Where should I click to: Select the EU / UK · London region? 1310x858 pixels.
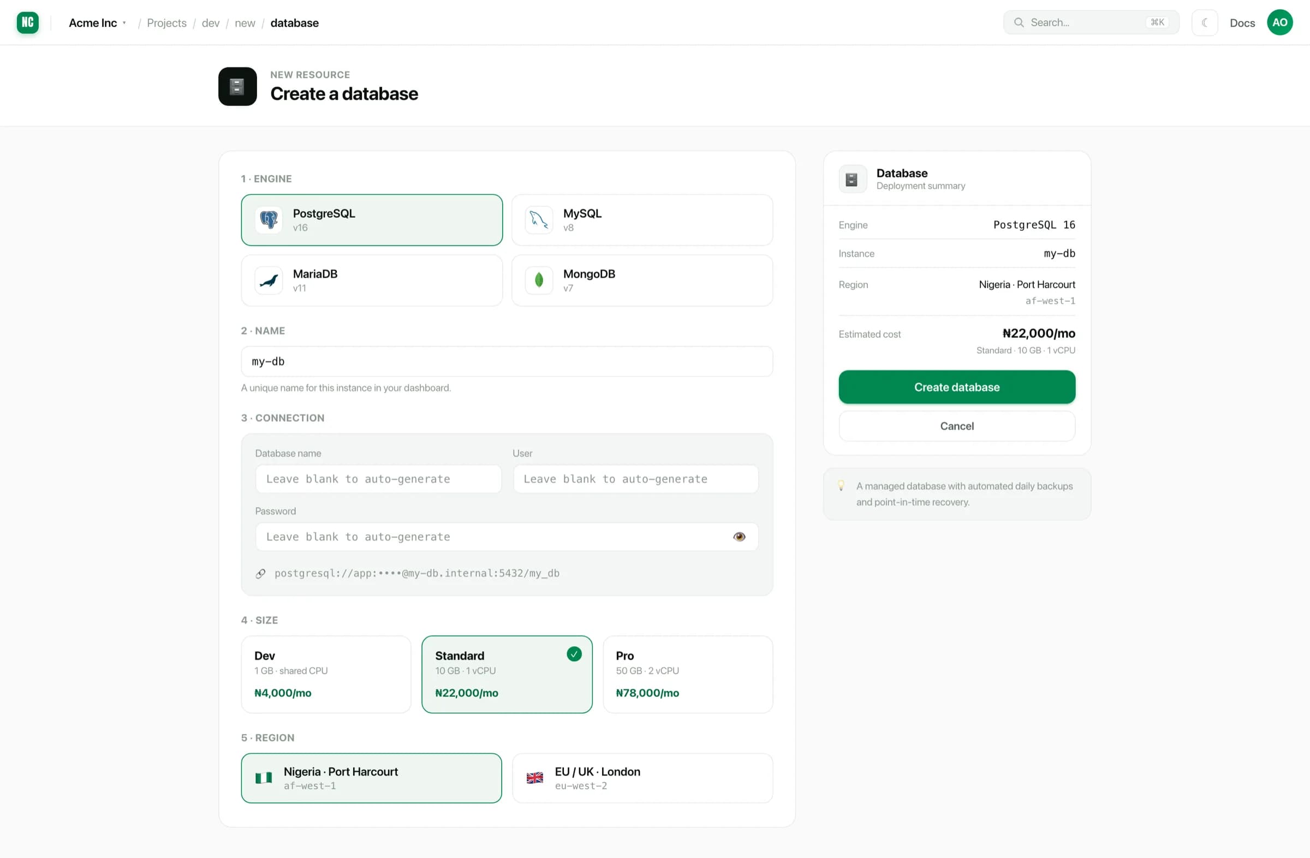point(642,778)
